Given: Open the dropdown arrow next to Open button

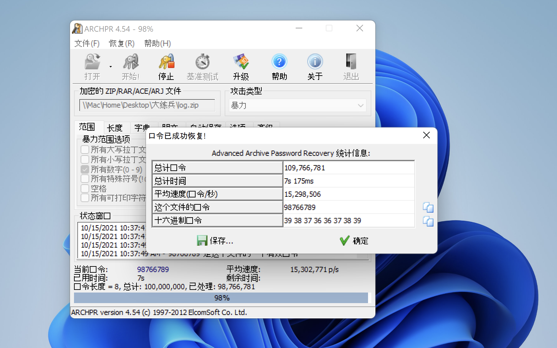Looking at the screenshot, I should point(111,67).
